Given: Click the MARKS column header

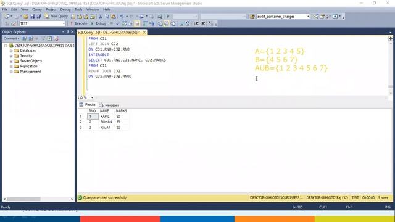Looking at the screenshot, I should pos(121,111).
